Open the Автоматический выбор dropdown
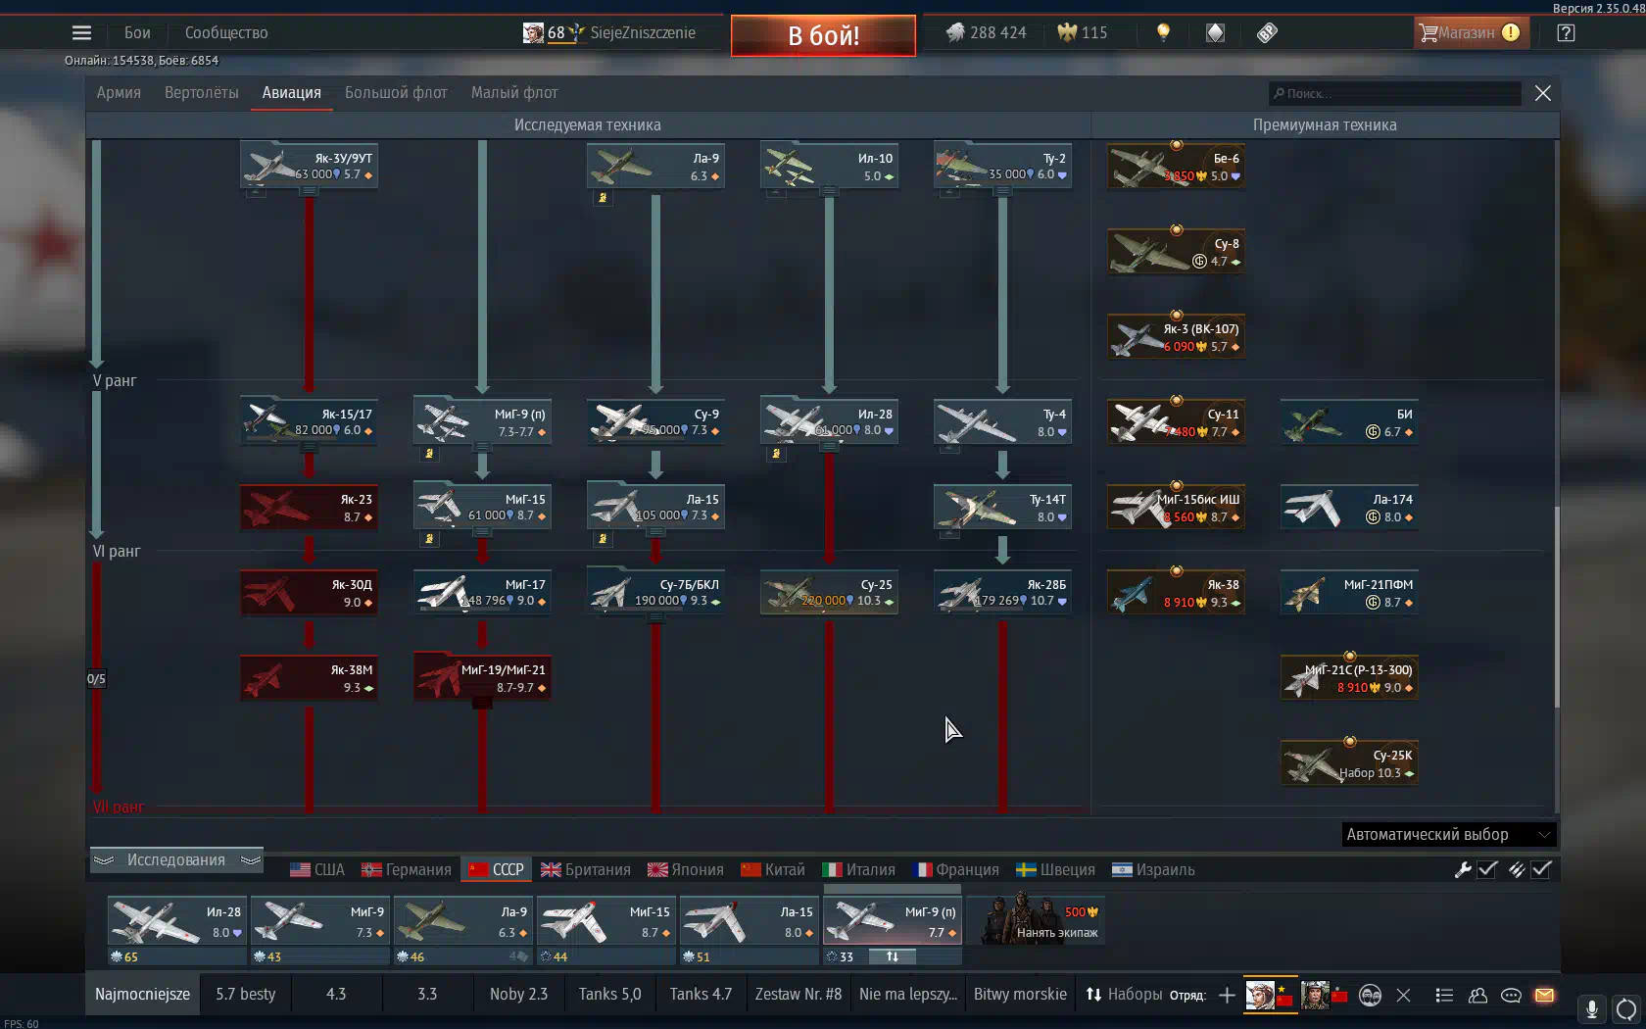 coord(1448,835)
